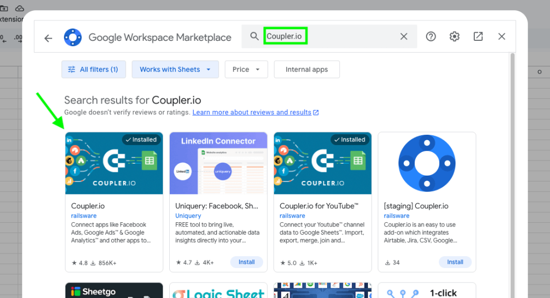Install the Uniquery add-on
550x298 pixels.
coord(247,262)
